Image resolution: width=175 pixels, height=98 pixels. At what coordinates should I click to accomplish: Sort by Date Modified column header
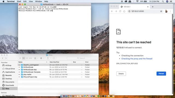point(60,62)
